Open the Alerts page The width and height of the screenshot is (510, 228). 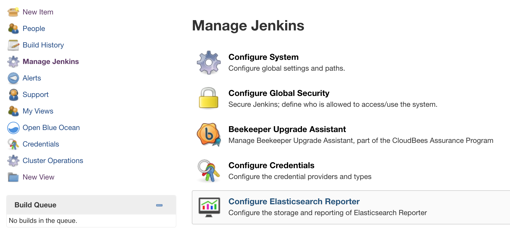point(32,78)
